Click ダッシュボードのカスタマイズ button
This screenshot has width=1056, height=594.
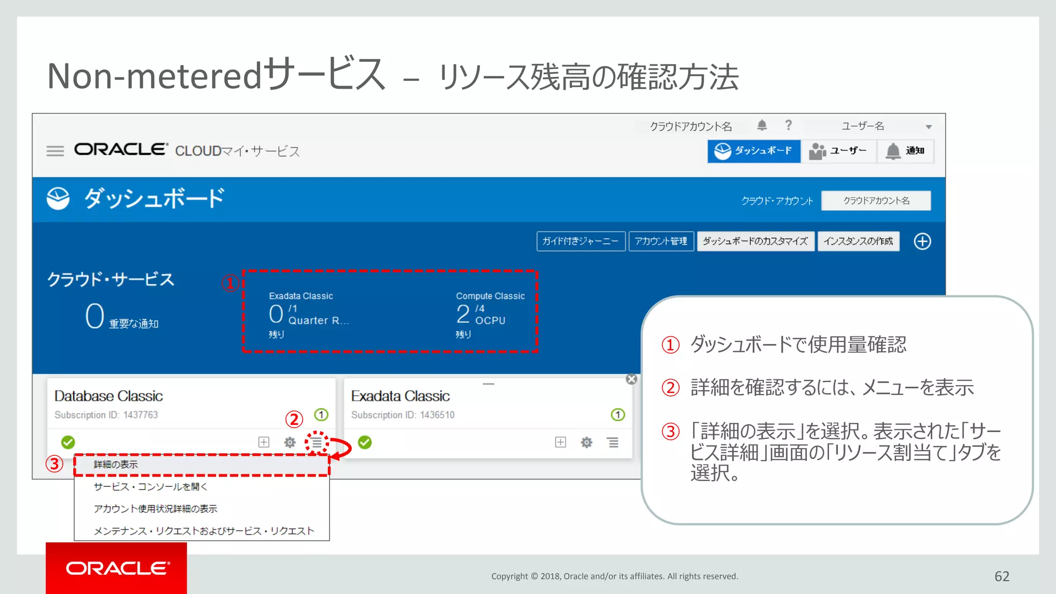(755, 241)
